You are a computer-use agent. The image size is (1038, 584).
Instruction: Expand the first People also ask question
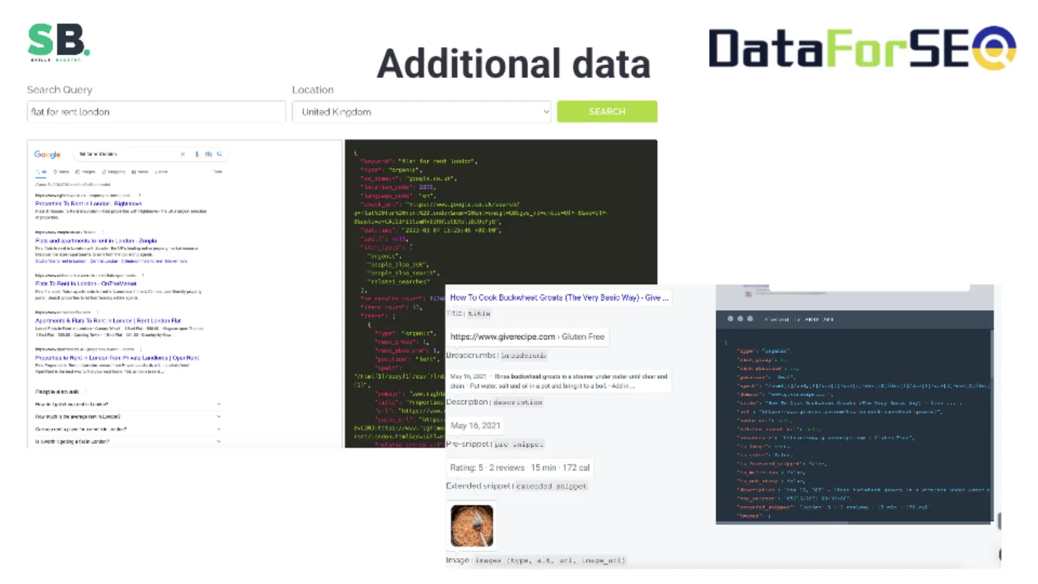point(128,404)
